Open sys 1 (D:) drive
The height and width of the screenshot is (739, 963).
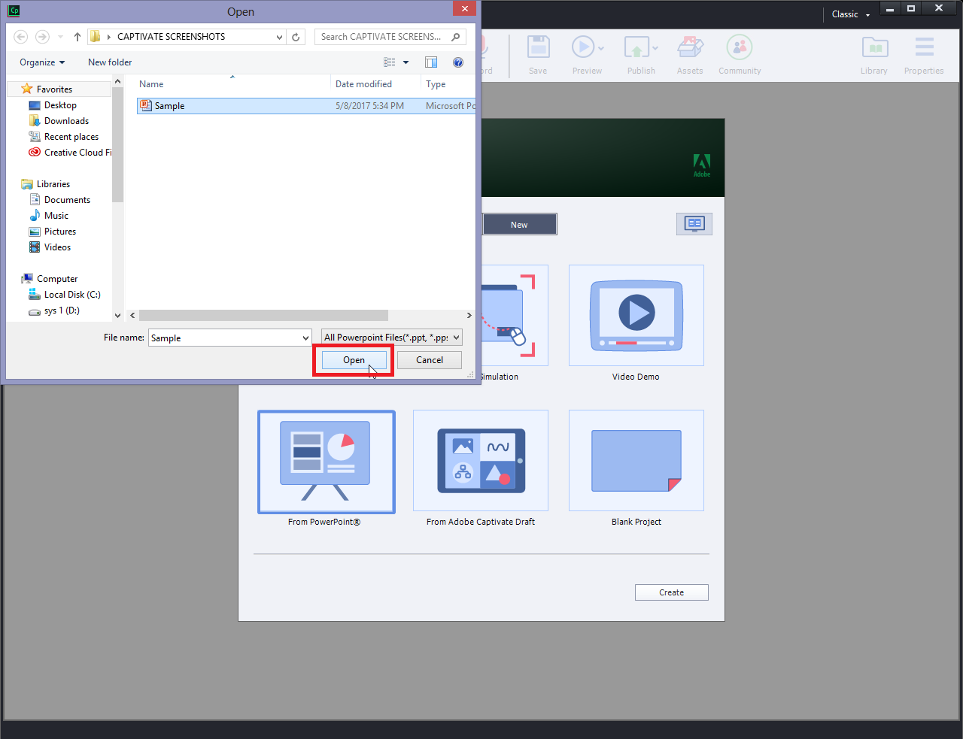click(x=61, y=310)
